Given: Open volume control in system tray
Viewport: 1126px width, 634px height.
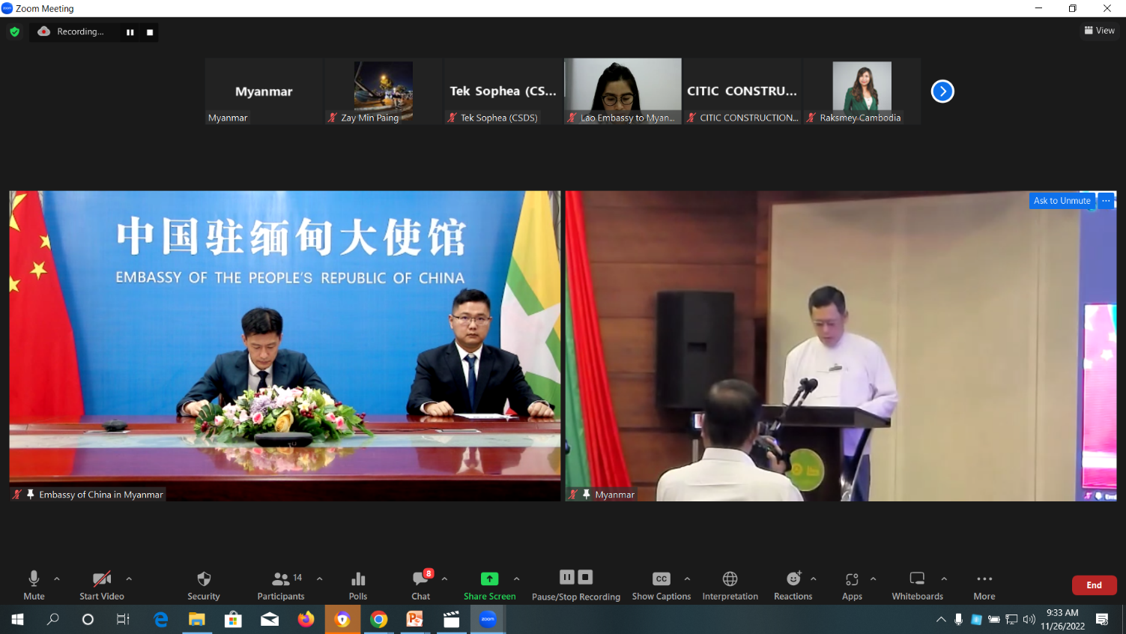Looking at the screenshot, I should pyautogui.click(x=1029, y=619).
